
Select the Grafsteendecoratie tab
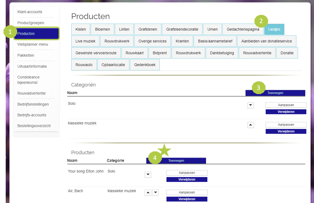pos(182,29)
